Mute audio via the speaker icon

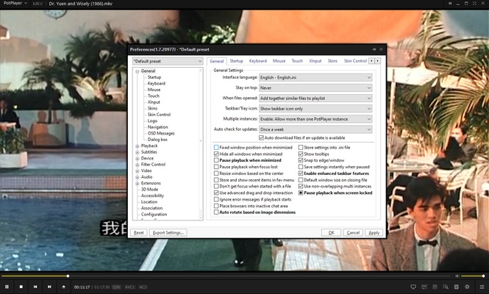[x=457, y=276]
